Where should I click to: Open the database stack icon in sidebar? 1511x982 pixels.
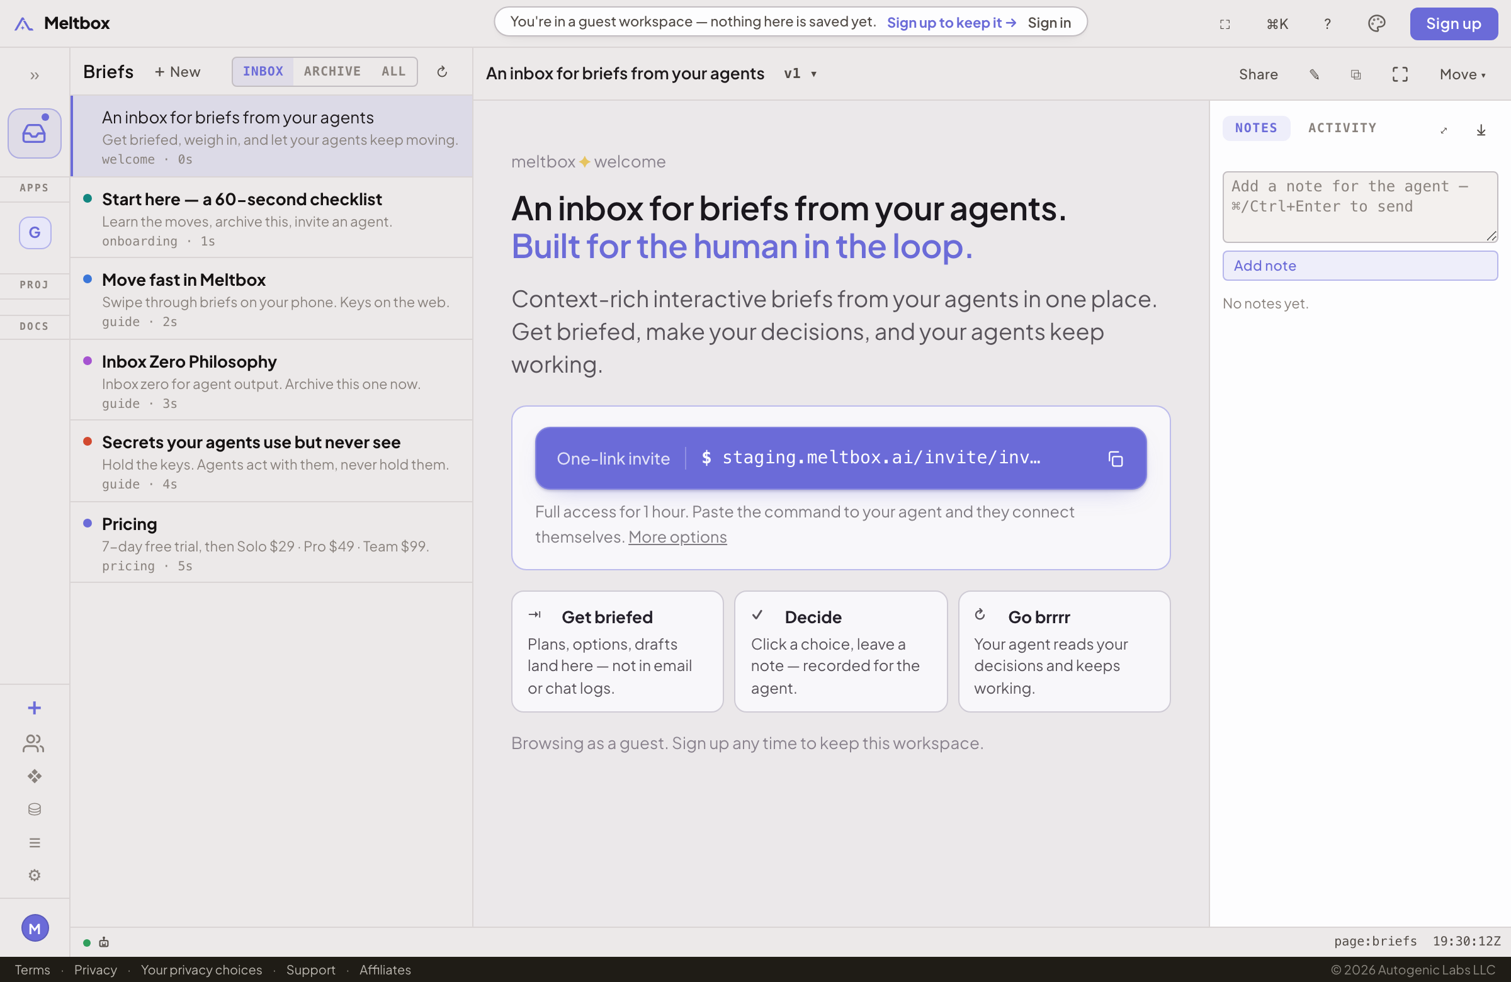pos(34,810)
